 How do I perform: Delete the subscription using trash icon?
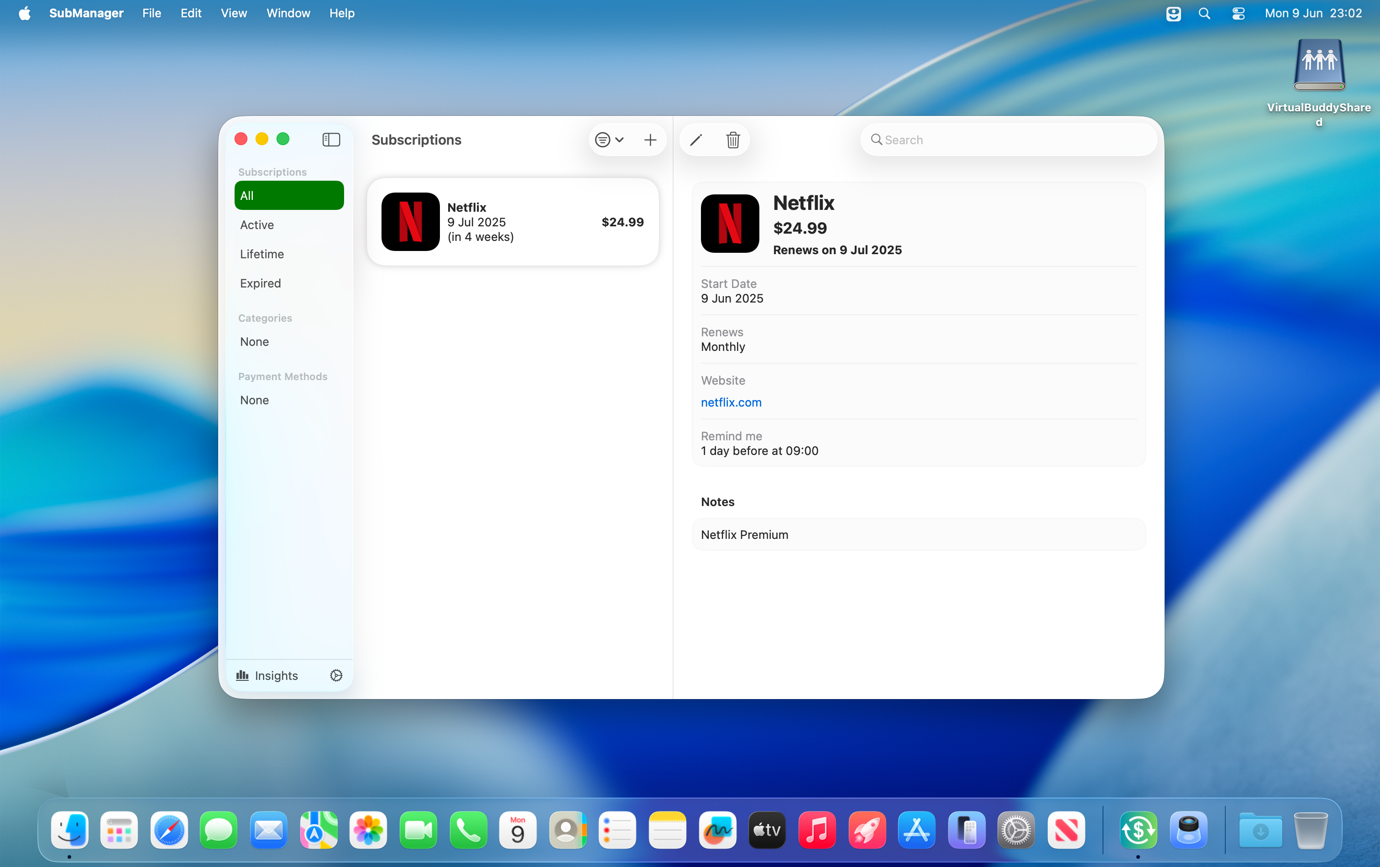[x=732, y=140]
